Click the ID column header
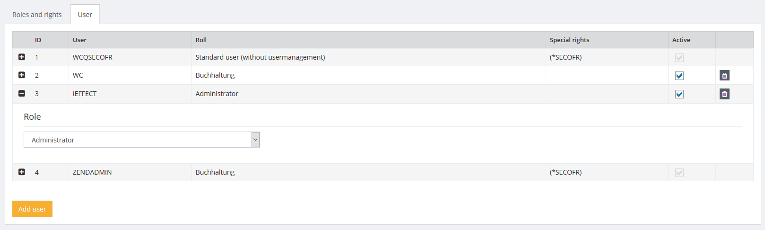The image size is (765, 230). point(38,40)
